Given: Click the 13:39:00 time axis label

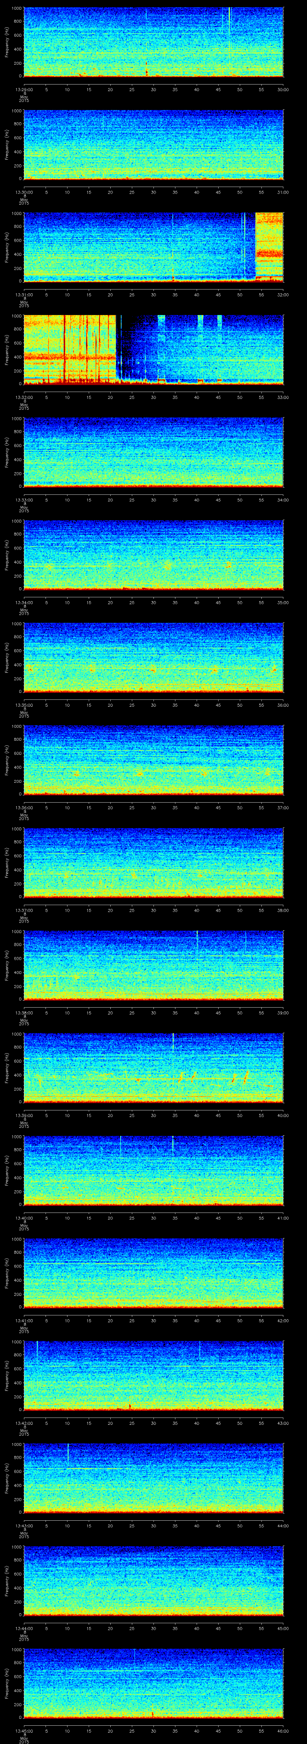Looking at the screenshot, I should pyautogui.click(x=24, y=1115).
